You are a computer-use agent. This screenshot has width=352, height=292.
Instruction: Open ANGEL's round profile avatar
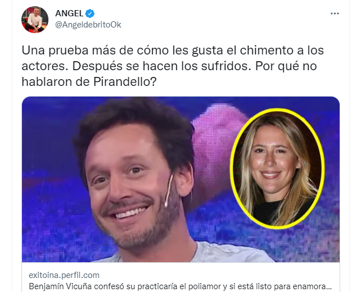tap(35, 20)
